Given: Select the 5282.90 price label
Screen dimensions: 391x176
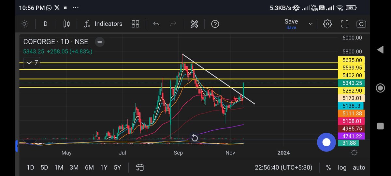Looking at the screenshot, I should click(352, 91).
